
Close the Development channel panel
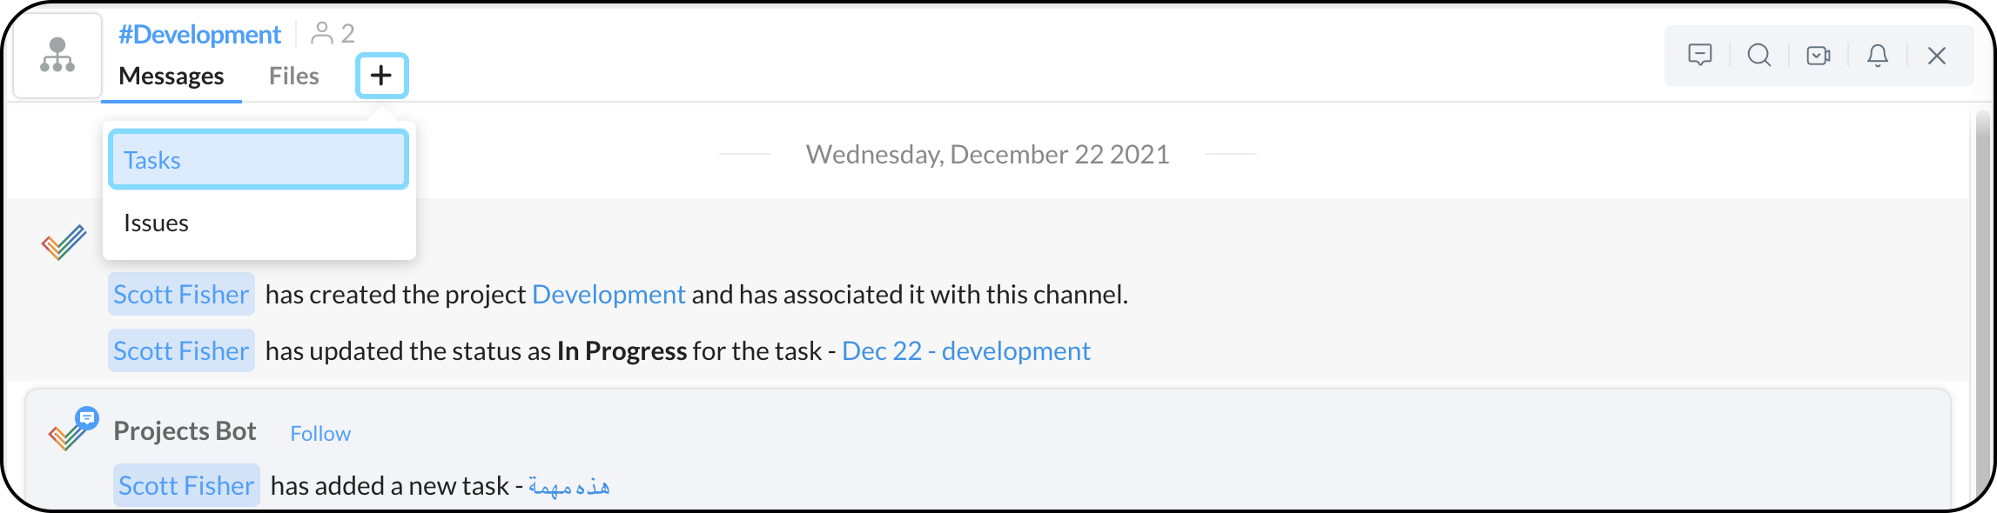[x=1937, y=56]
